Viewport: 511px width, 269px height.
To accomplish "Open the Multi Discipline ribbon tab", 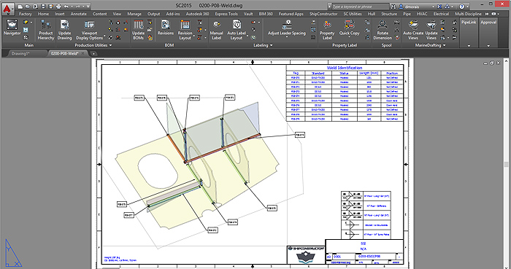I will point(468,14).
